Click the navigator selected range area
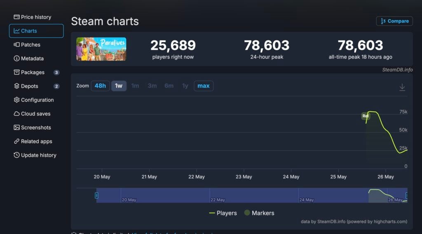Image resolution: width=422 pixels, height=234 pixels. pos(252,195)
